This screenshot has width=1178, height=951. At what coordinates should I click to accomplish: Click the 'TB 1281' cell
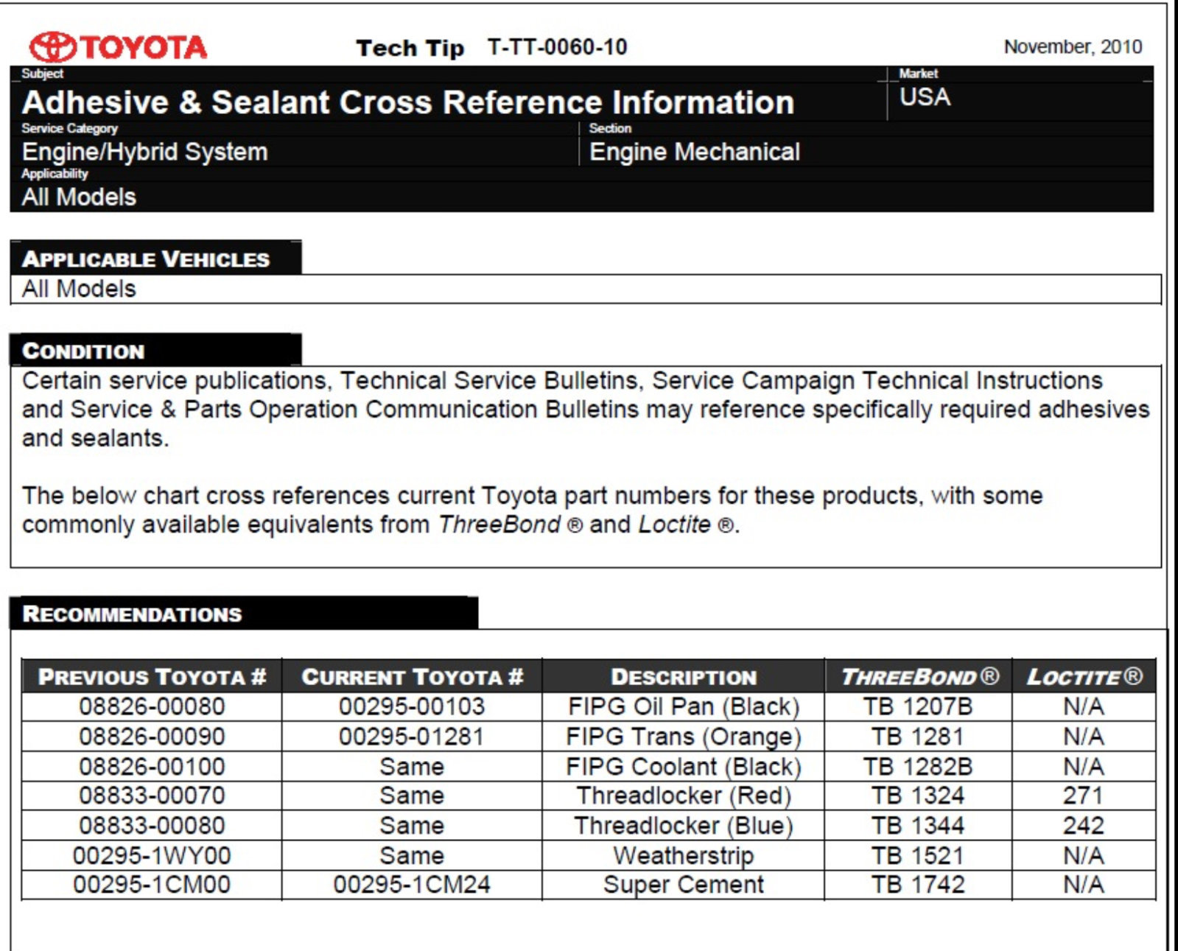pos(918,737)
